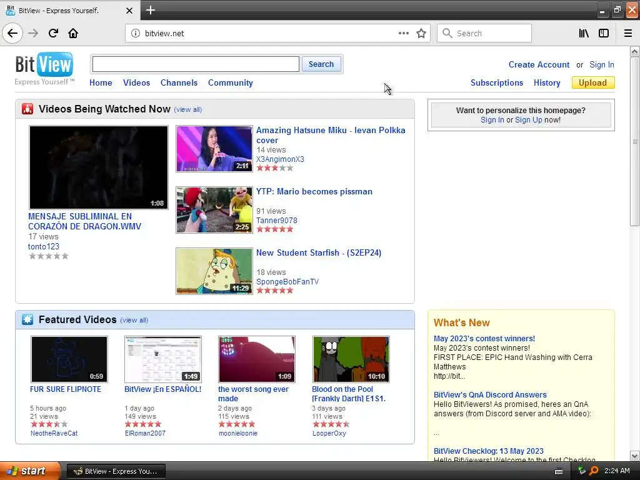Click Create Account link

(x=539, y=64)
